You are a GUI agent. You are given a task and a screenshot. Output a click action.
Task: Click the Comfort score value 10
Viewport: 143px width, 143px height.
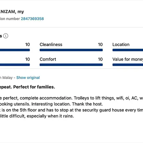(100, 59)
